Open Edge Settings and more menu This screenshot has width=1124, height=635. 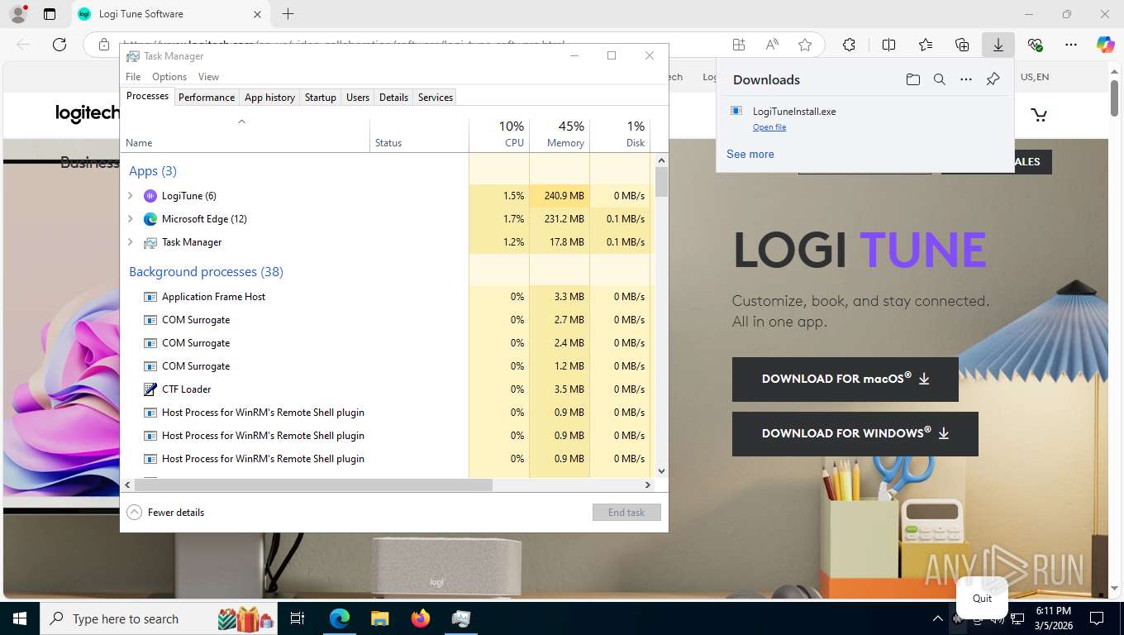1071,45
